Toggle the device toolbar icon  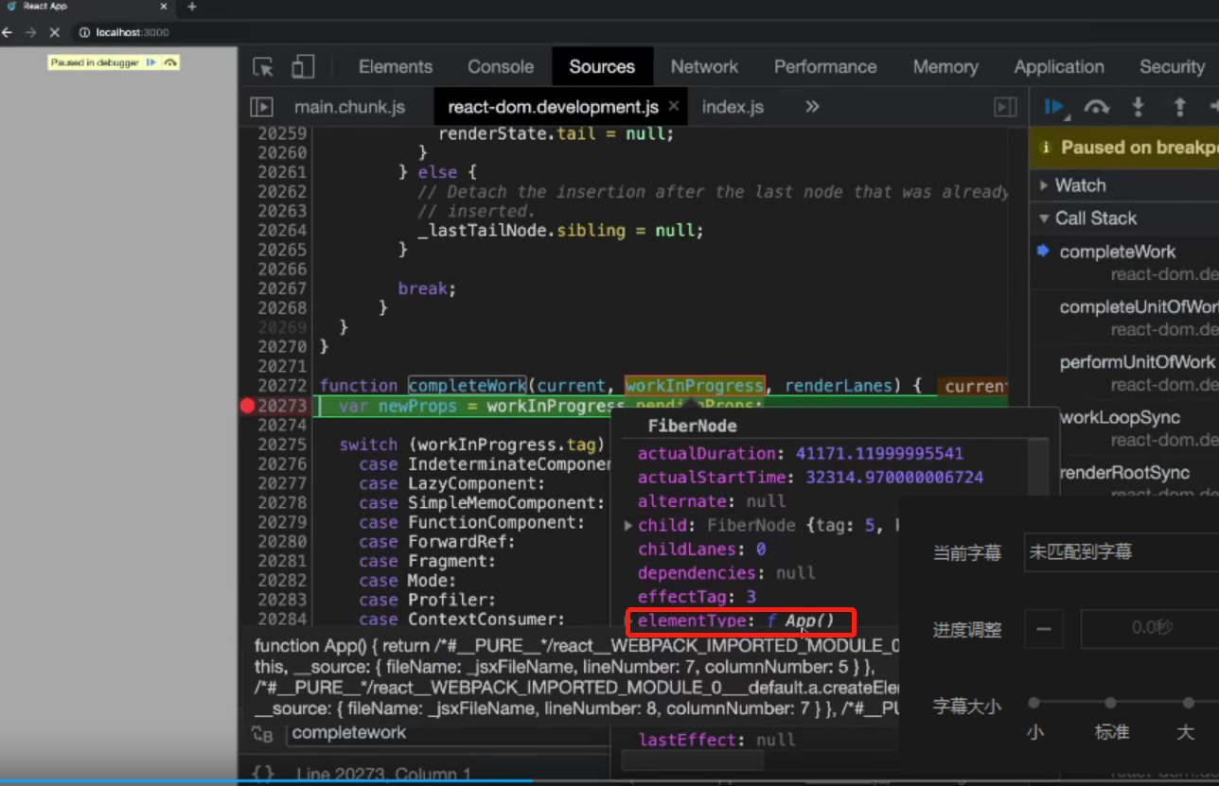coord(303,66)
